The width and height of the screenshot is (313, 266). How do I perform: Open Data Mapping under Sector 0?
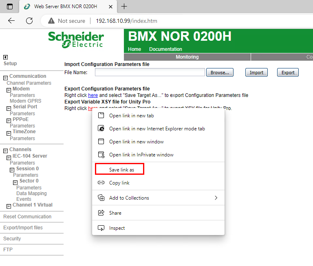[31, 193]
